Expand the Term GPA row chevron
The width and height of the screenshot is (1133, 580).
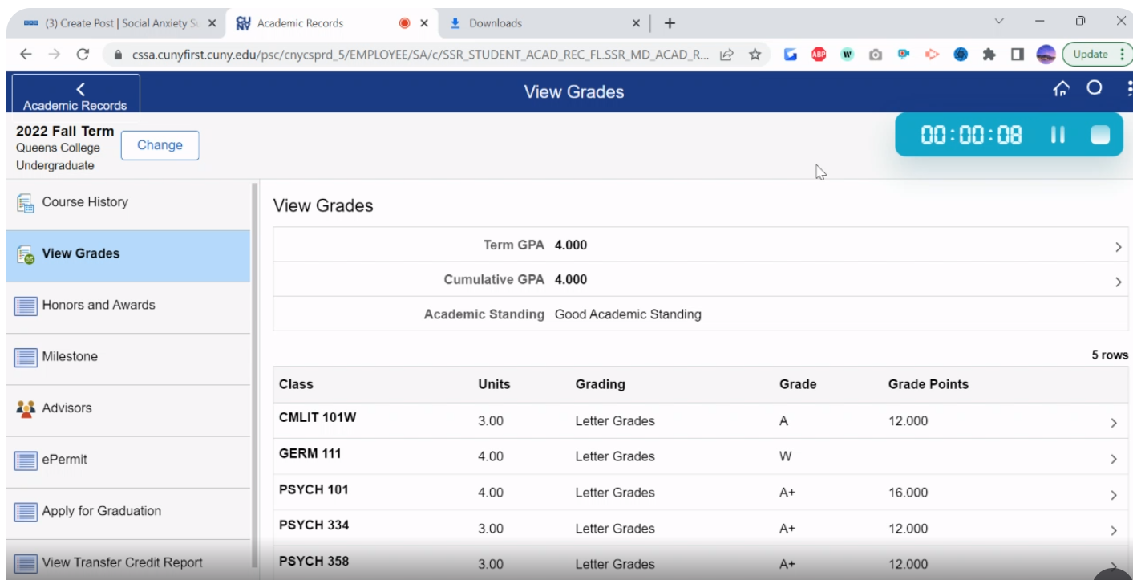pyautogui.click(x=1118, y=247)
